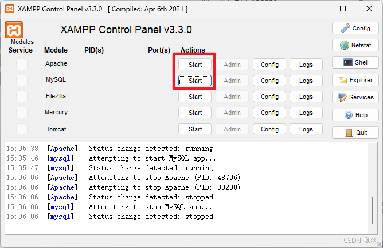This screenshot has height=248, width=383.
Task: Start the Mercury module
Action: [x=195, y=113]
